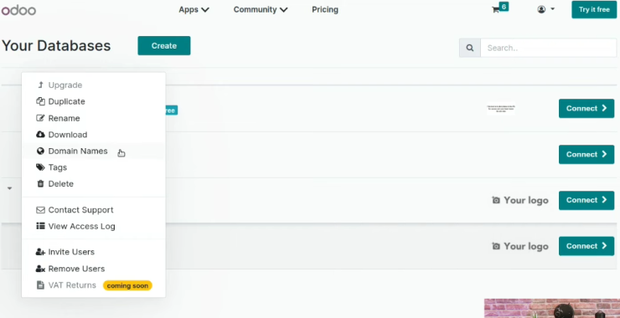Screen dimensions: 620x318
Task: Click the Invite Users person-plus icon
Action: coord(40,252)
